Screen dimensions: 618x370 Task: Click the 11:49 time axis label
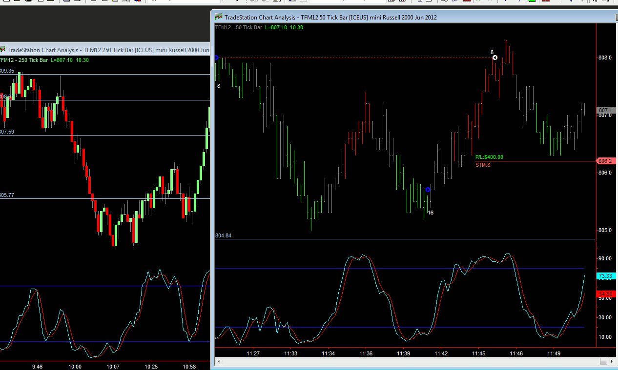(x=554, y=353)
